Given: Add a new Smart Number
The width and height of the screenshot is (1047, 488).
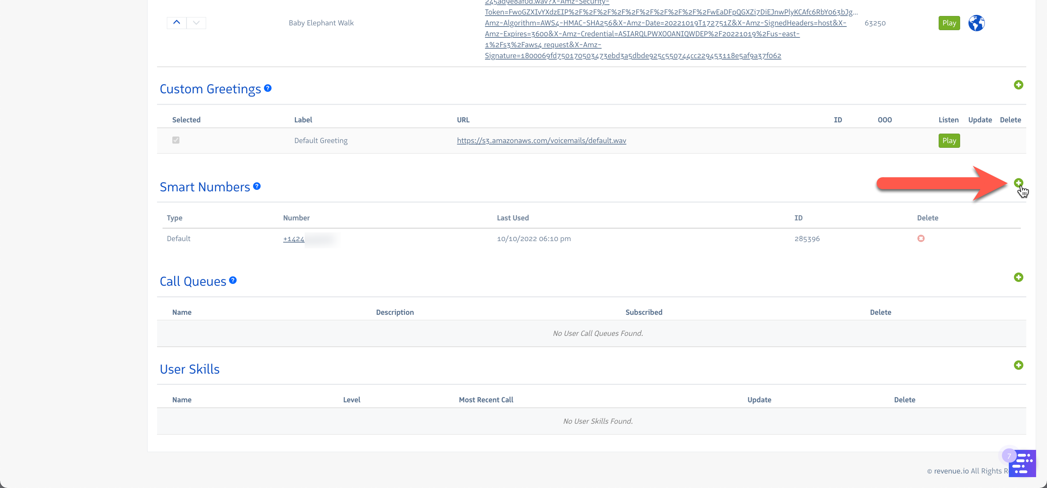Looking at the screenshot, I should click(1018, 183).
